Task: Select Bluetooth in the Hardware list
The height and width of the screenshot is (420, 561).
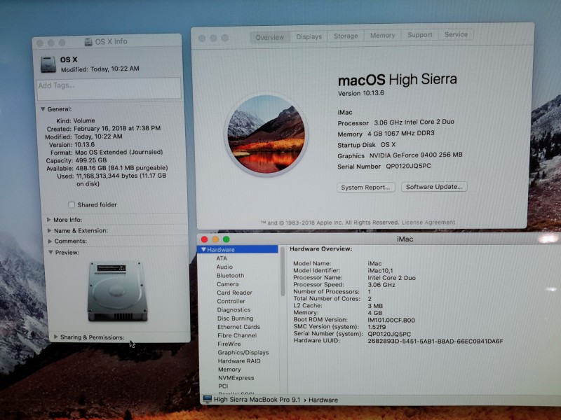Action: [x=231, y=275]
